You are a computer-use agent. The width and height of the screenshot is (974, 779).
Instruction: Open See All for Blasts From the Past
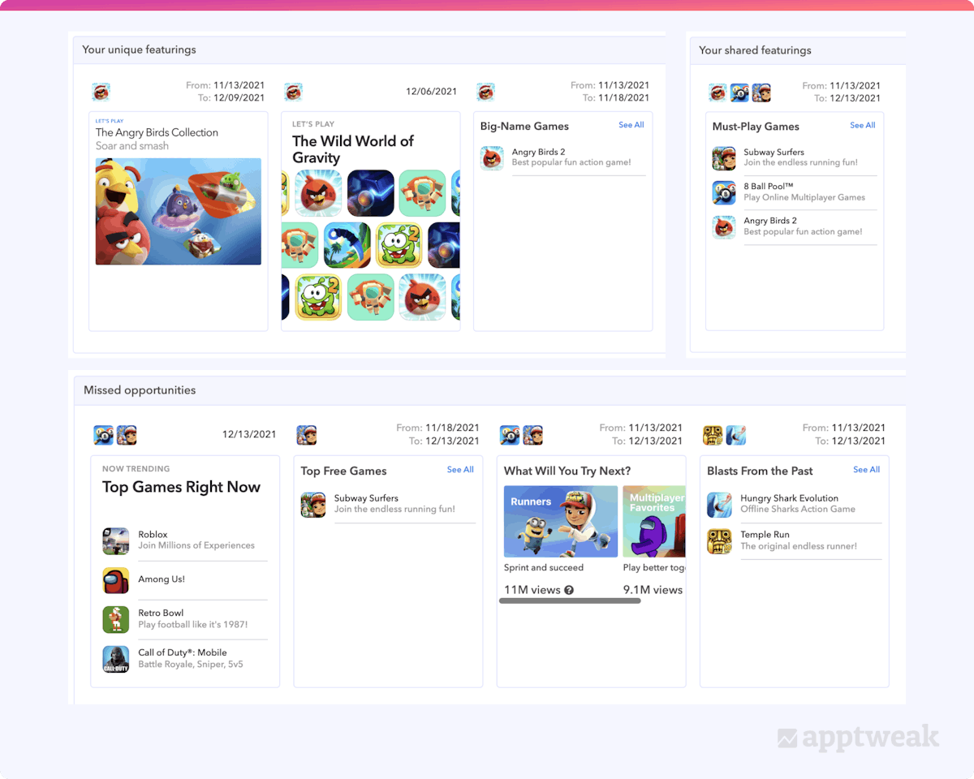[x=865, y=469]
